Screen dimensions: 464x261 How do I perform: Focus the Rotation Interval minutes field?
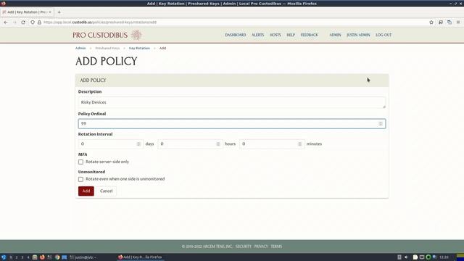(x=272, y=144)
